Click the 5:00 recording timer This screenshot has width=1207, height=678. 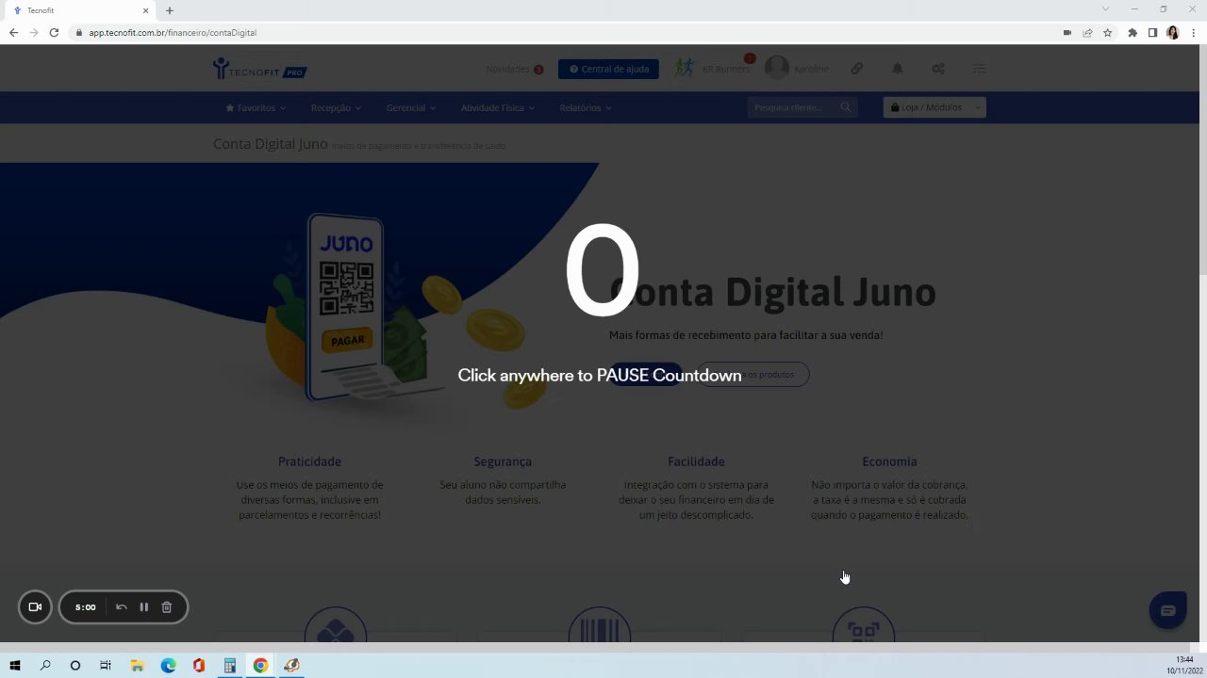(x=86, y=607)
